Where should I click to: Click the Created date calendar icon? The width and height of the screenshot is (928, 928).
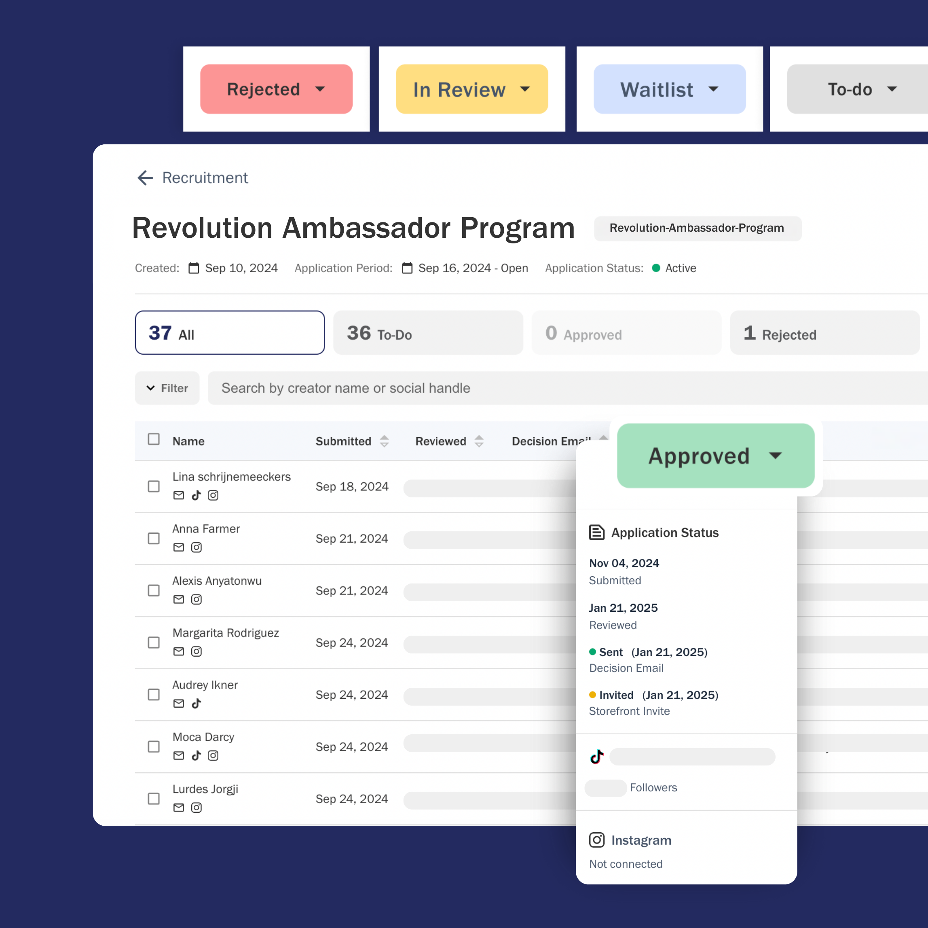(x=194, y=268)
